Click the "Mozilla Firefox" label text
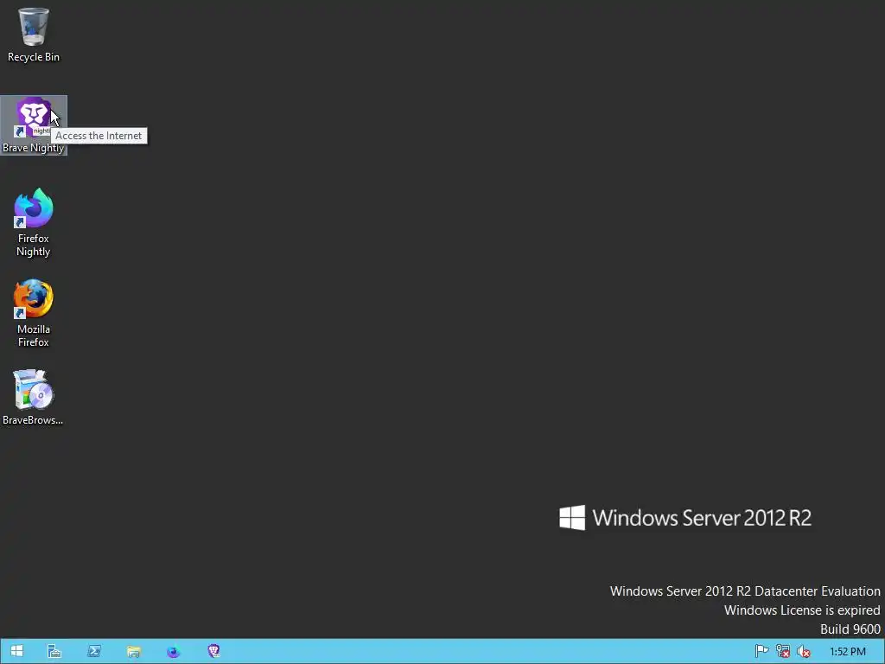The height and width of the screenshot is (664, 885). click(x=34, y=335)
